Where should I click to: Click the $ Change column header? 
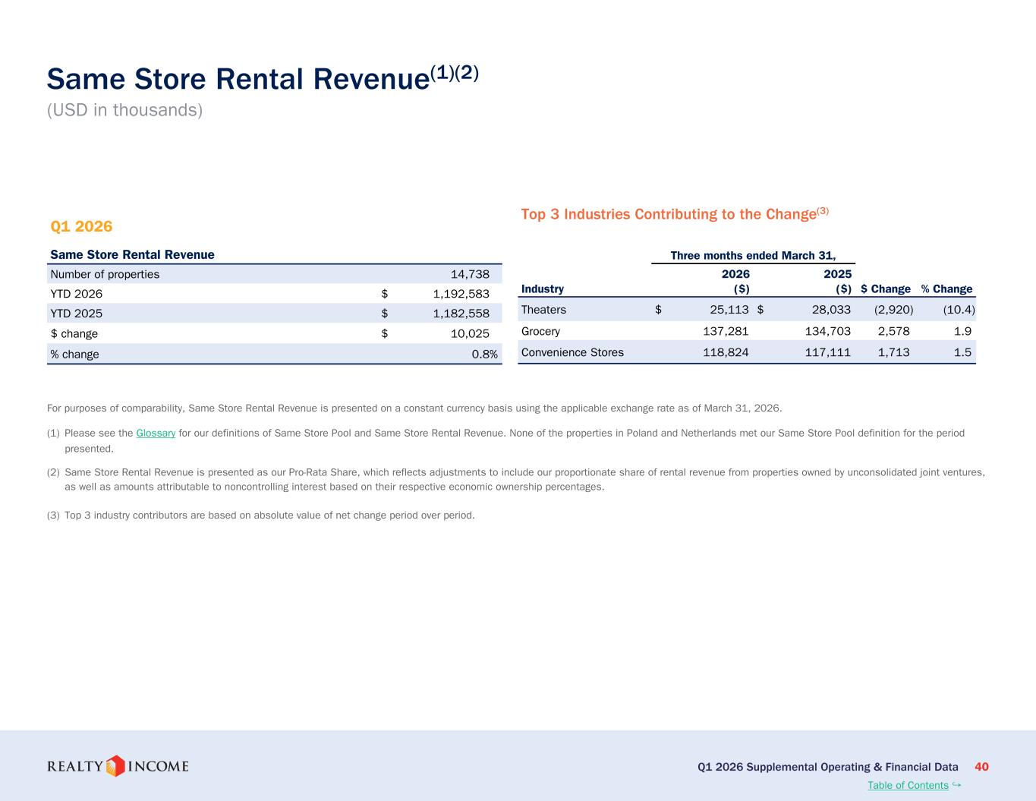pos(886,289)
